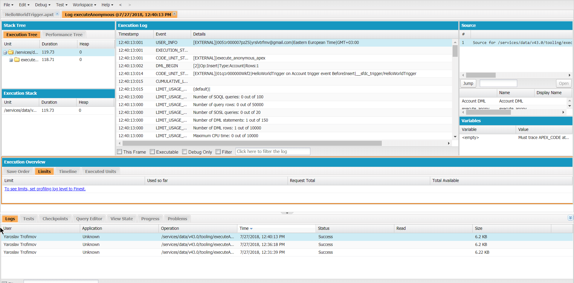Image resolution: width=574 pixels, height=283 pixels.
Task: Select the Number of SOQL queries row
Action: click(x=284, y=97)
